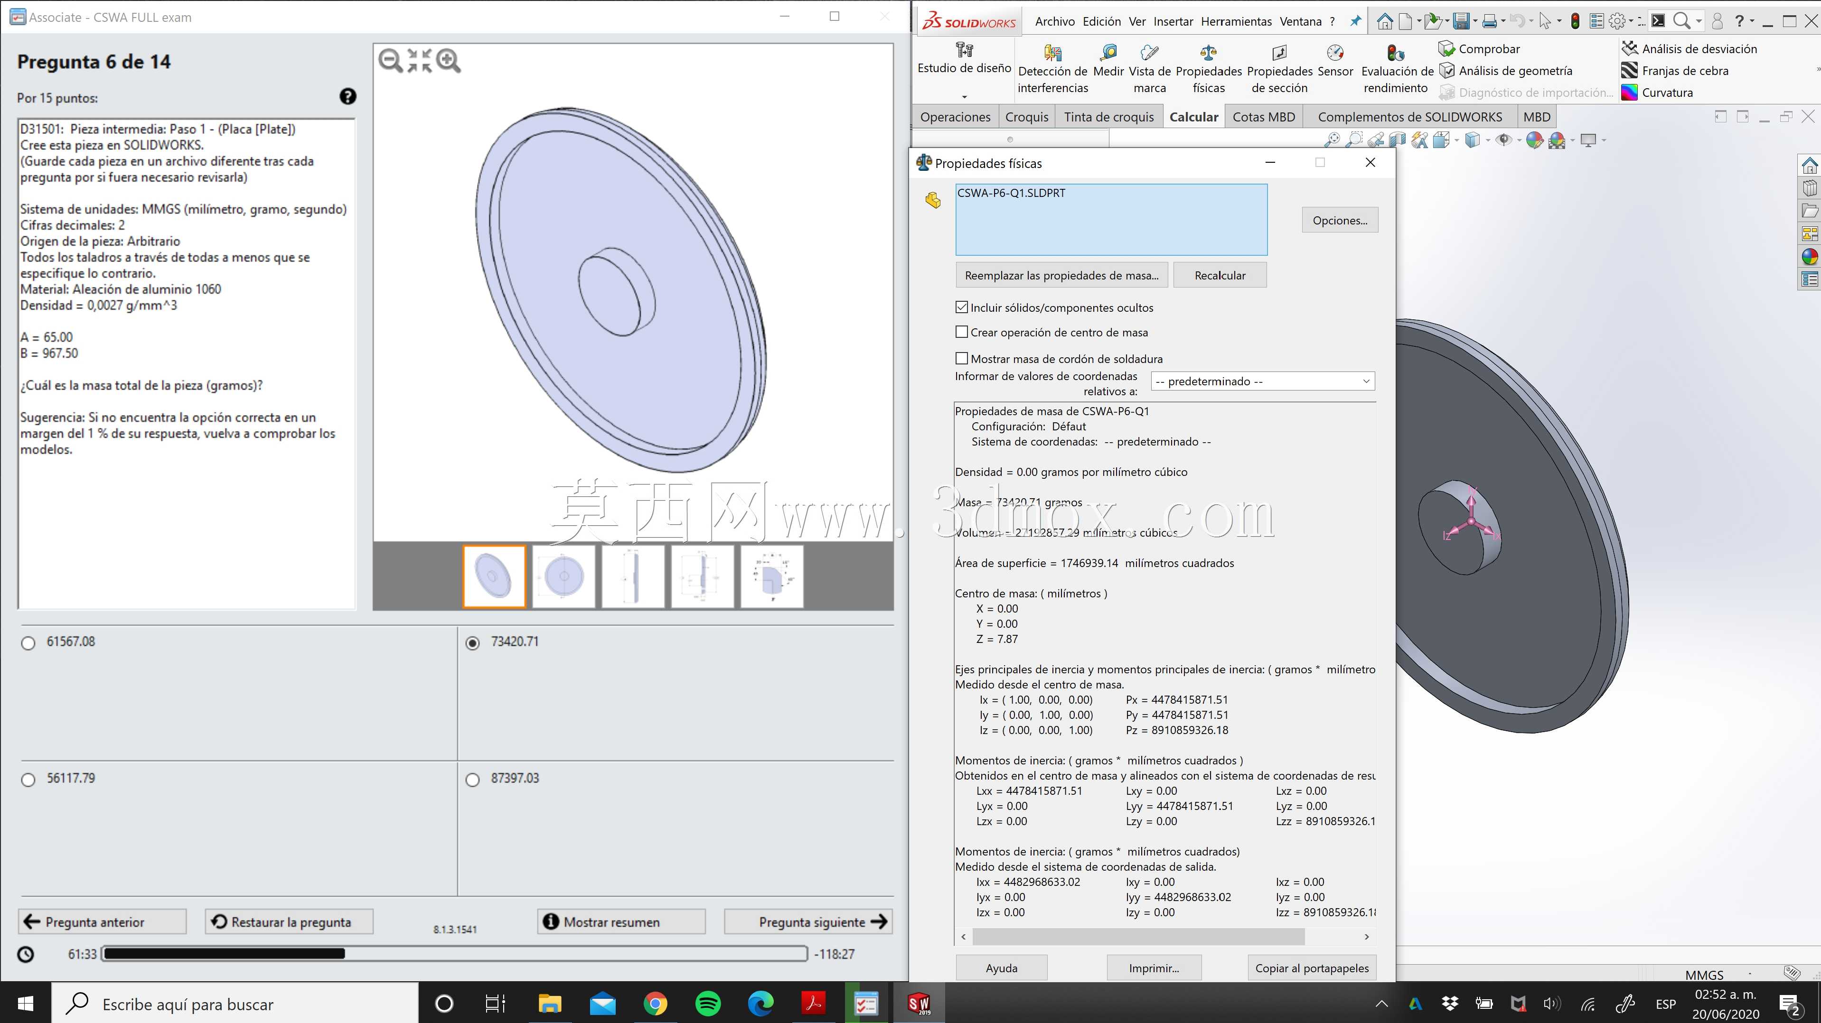Open Spotify from the taskbar
Screen dimensions: 1821x1023
[708, 1003]
